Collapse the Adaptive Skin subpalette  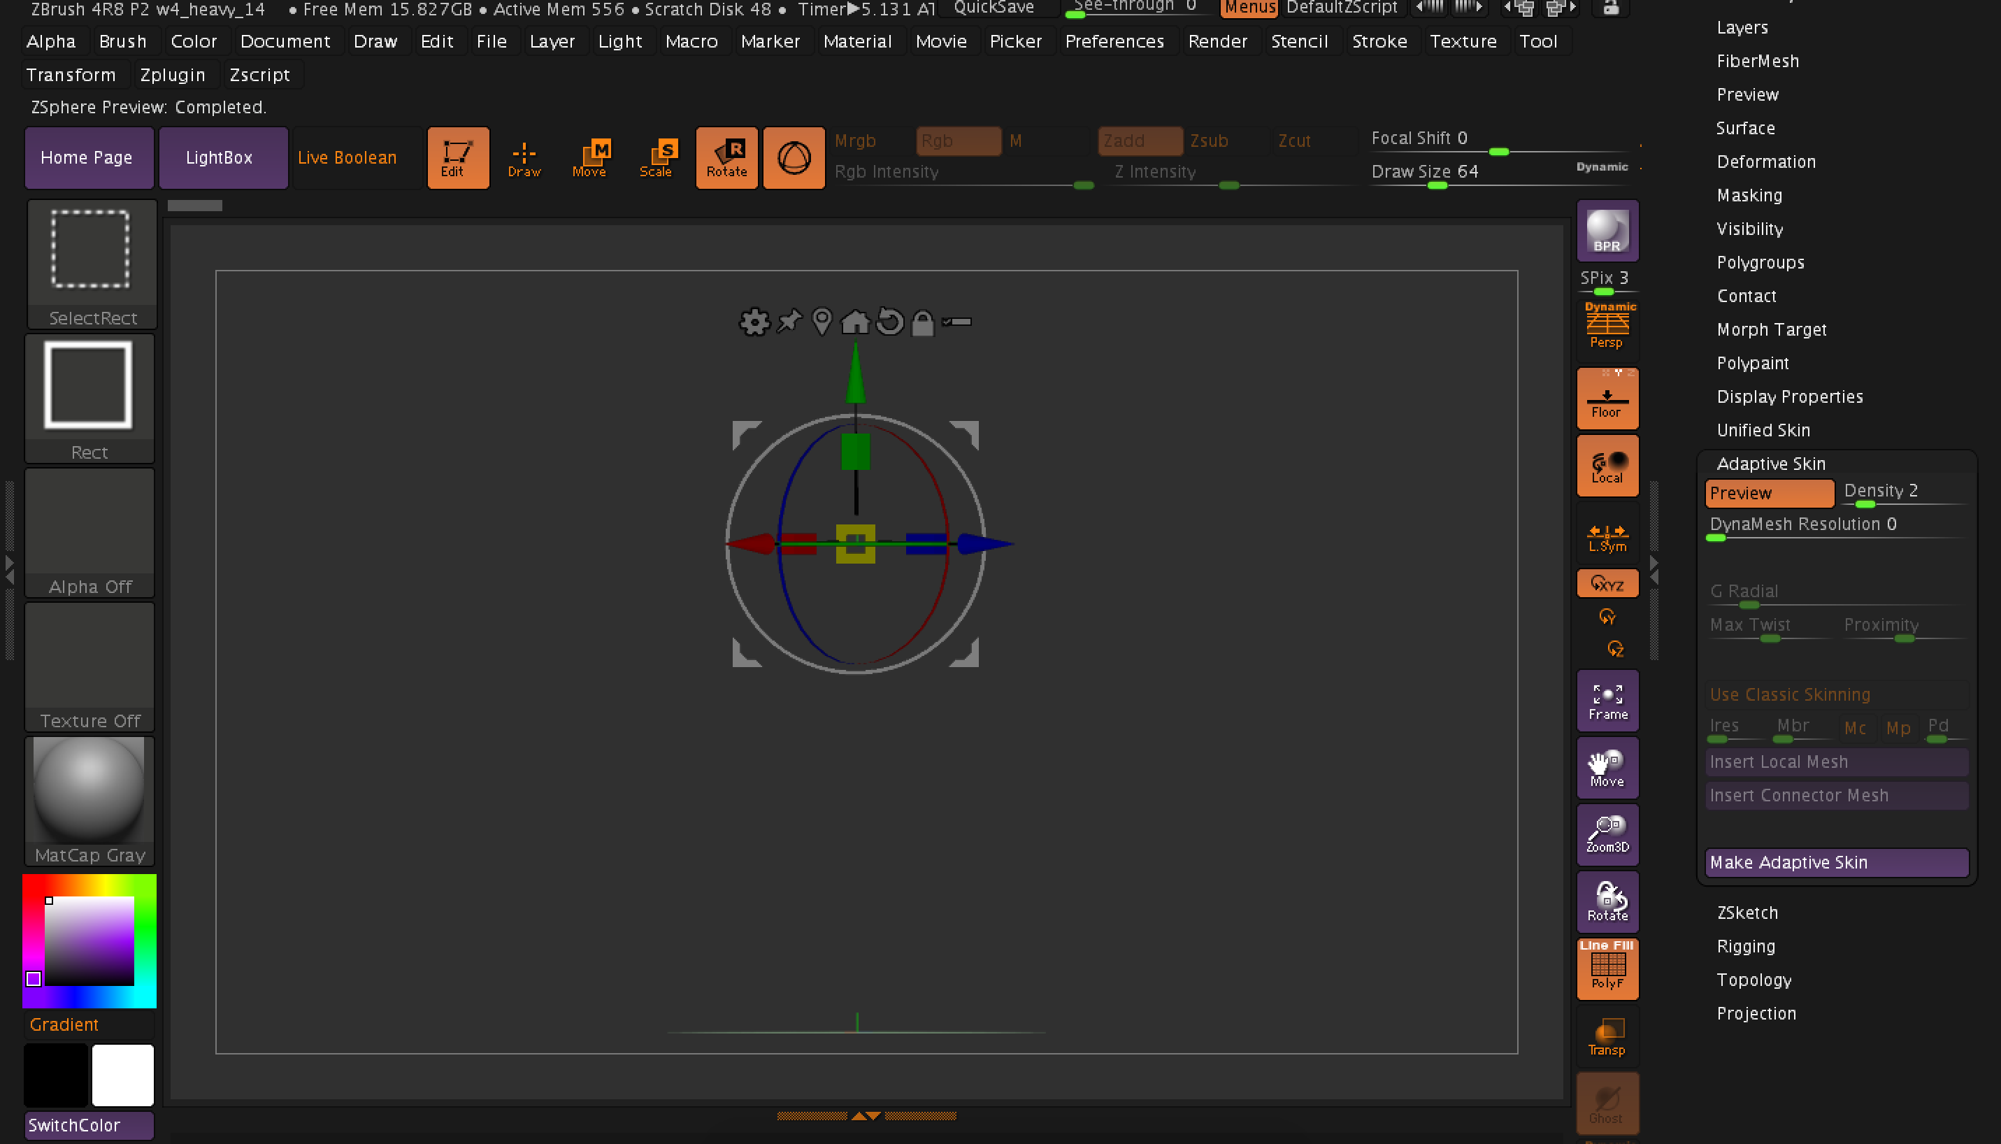[1770, 464]
